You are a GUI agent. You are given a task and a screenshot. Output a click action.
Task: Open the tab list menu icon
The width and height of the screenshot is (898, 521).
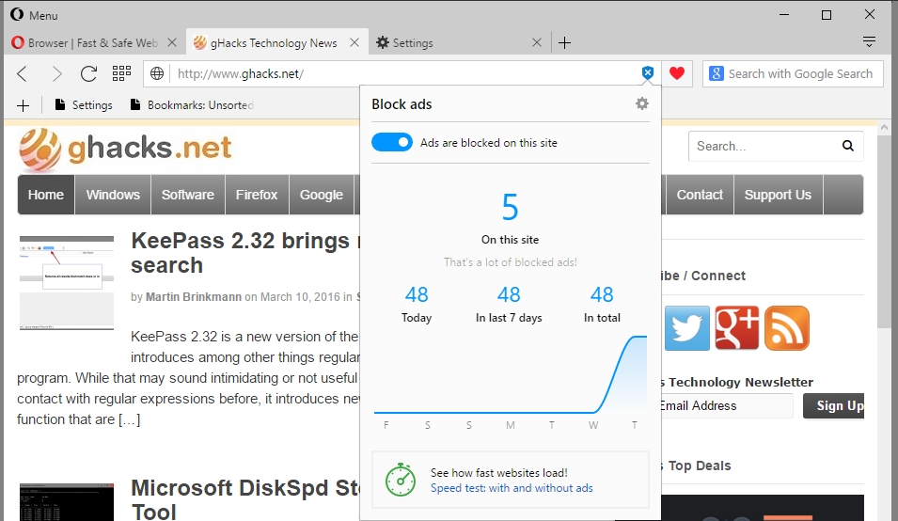click(x=869, y=42)
